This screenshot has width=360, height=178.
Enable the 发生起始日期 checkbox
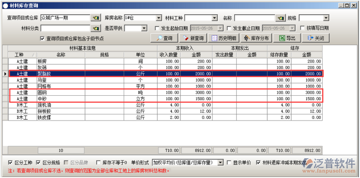click(x=157, y=28)
